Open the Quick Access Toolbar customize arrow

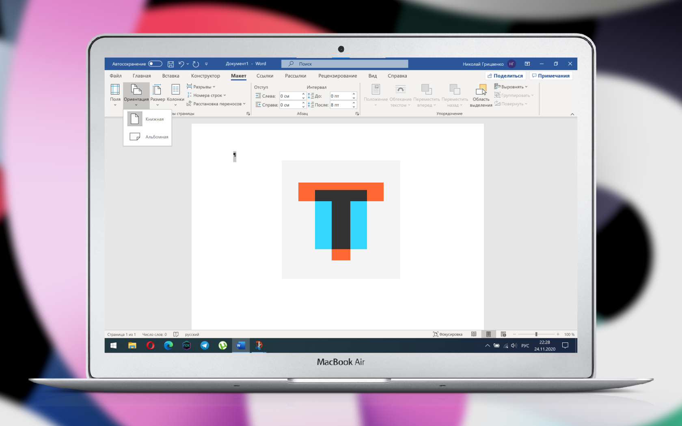coord(206,64)
